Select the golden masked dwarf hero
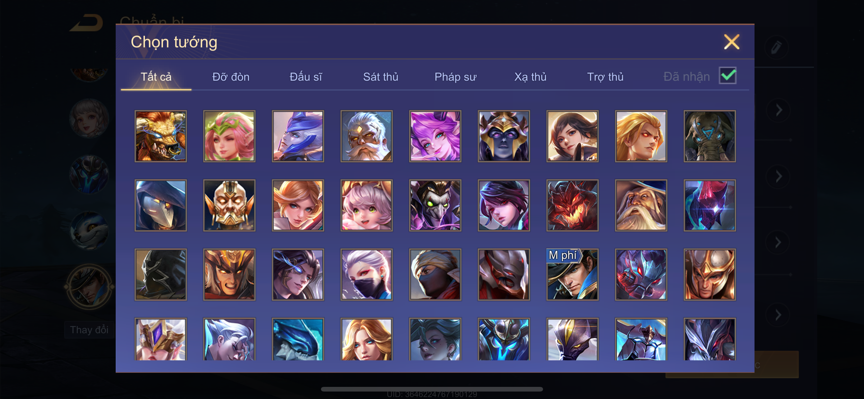Viewport: 864px width, 399px height. pyautogui.click(x=229, y=205)
